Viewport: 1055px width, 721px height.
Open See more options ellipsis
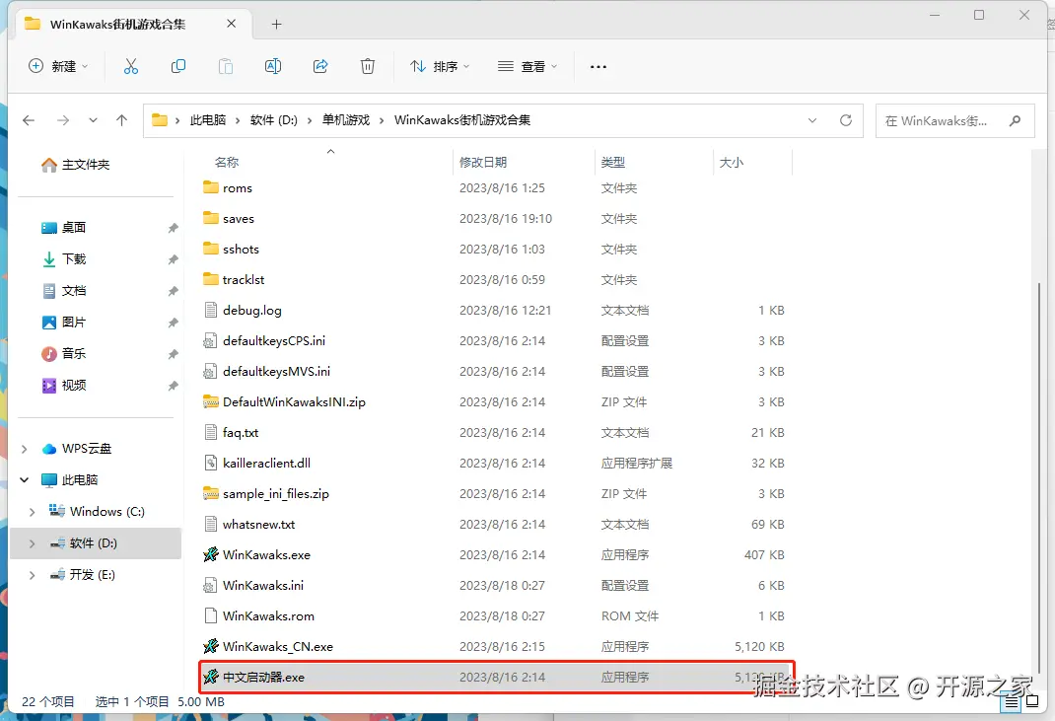(x=598, y=66)
